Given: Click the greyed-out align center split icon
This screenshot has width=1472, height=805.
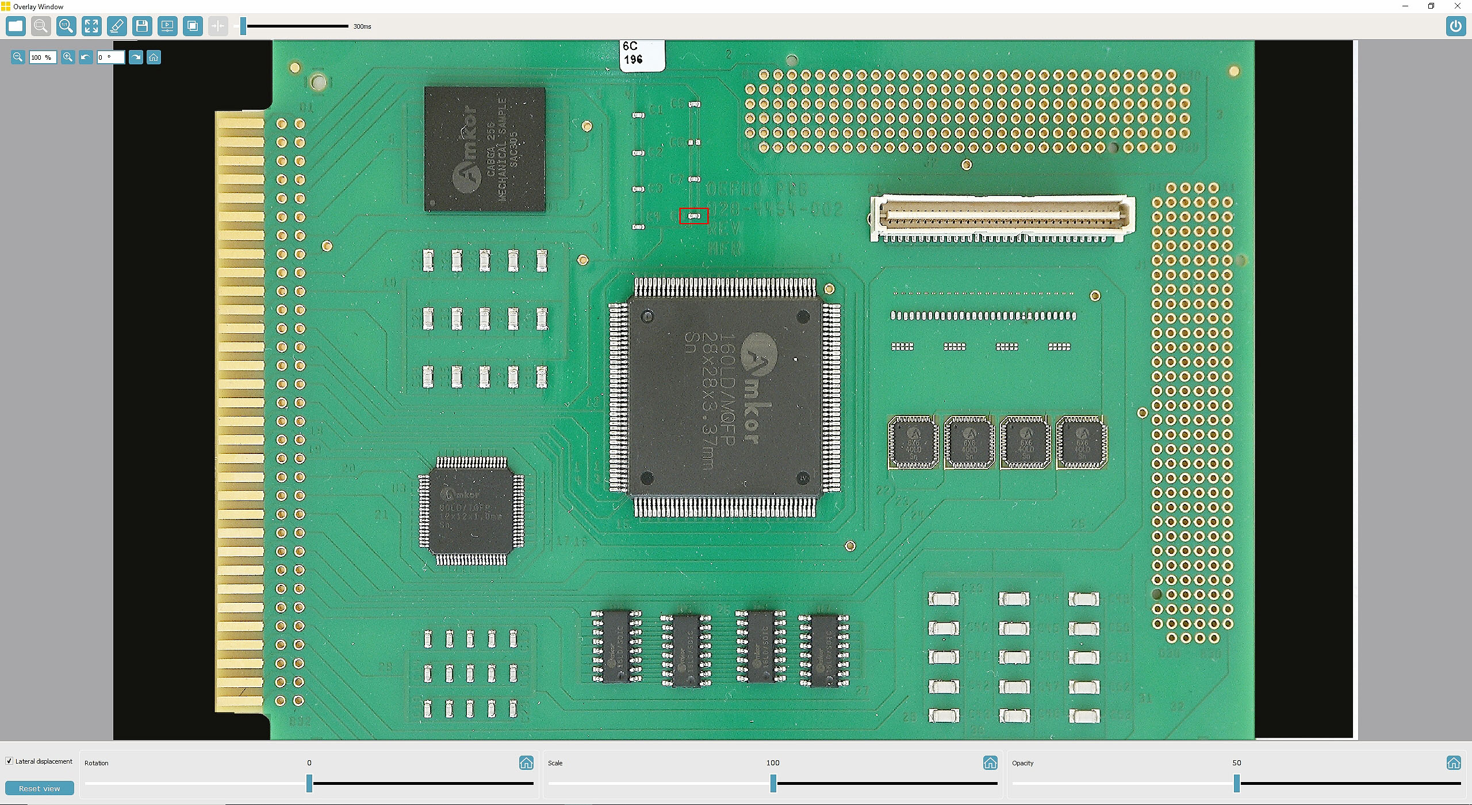Looking at the screenshot, I should [218, 26].
